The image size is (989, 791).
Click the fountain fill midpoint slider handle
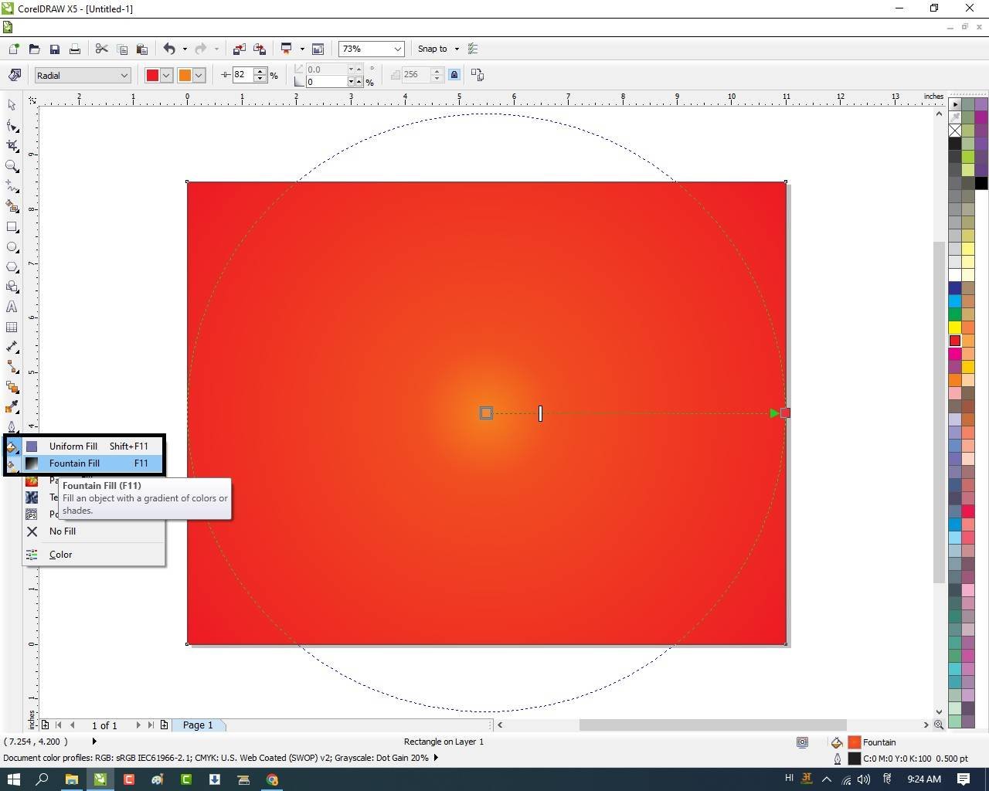540,413
